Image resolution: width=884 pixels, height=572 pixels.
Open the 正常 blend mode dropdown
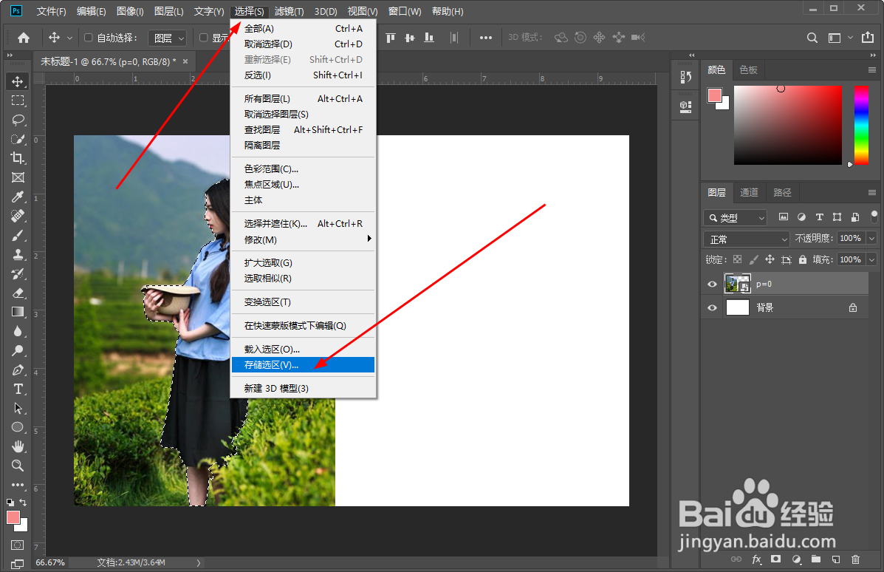[x=746, y=239]
